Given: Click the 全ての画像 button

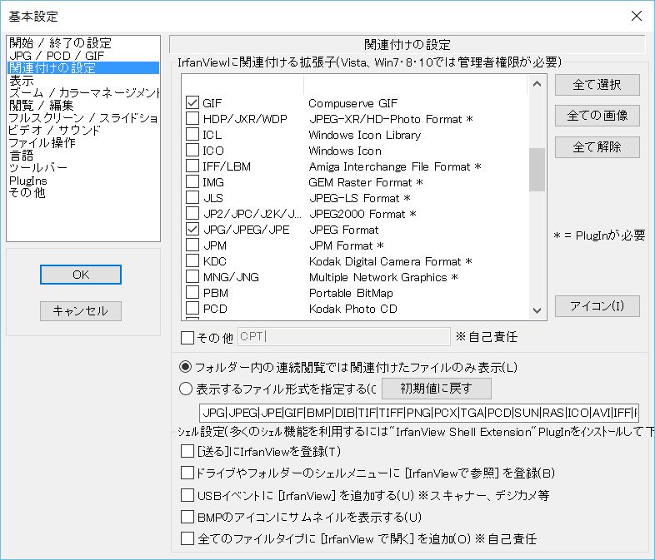Looking at the screenshot, I should [597, 116].
